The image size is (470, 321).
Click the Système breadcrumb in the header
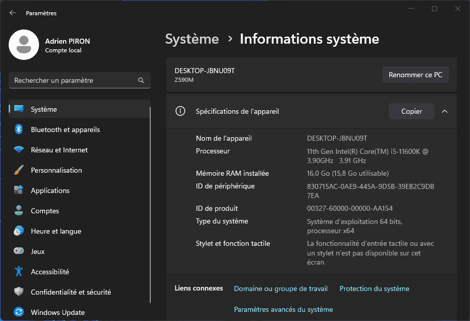[x=192, y=39]
